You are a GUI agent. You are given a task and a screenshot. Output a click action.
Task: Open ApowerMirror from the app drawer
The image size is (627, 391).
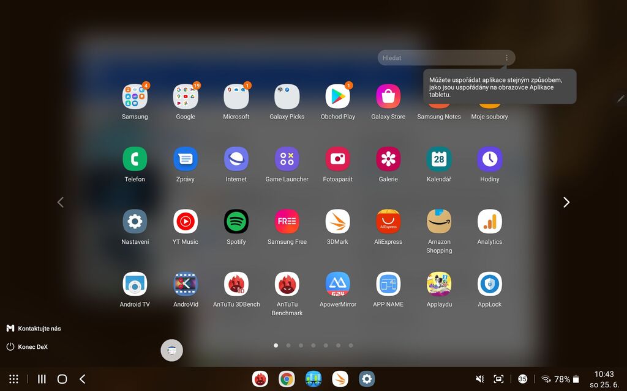(338, 285)
